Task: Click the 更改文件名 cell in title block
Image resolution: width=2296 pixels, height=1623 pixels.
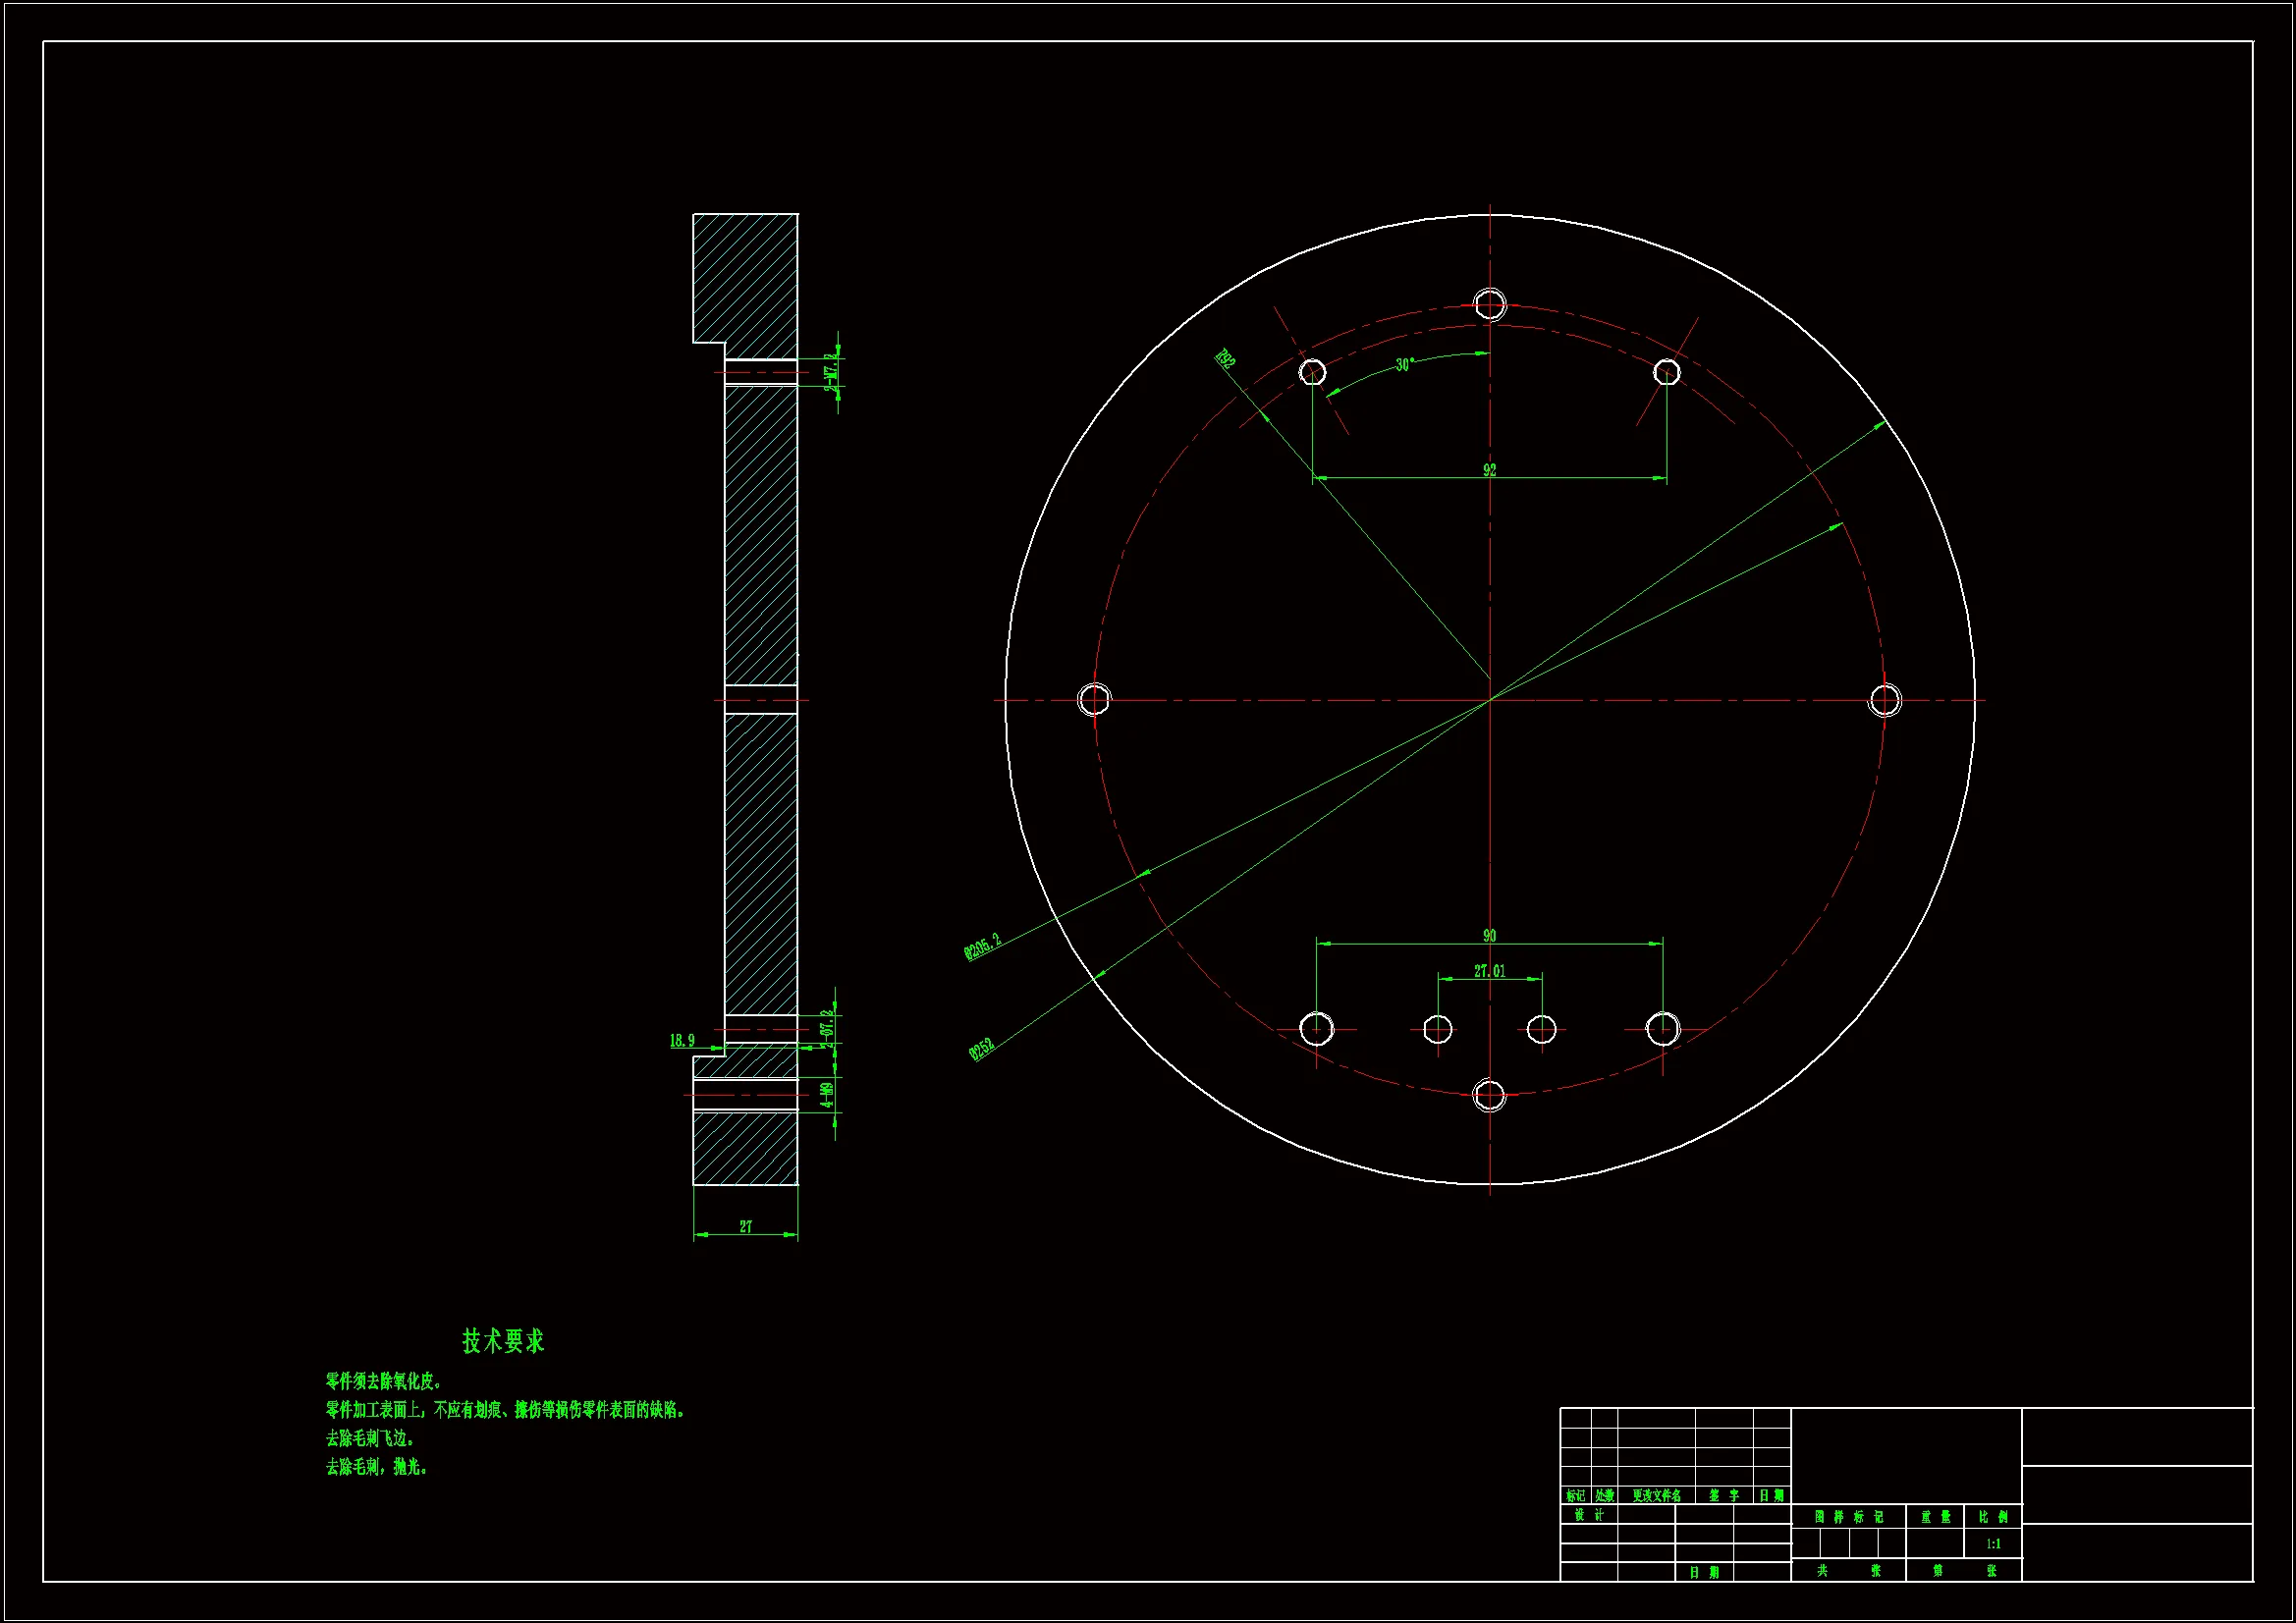Action: pyautogui.click(x=1656, y=1496)
